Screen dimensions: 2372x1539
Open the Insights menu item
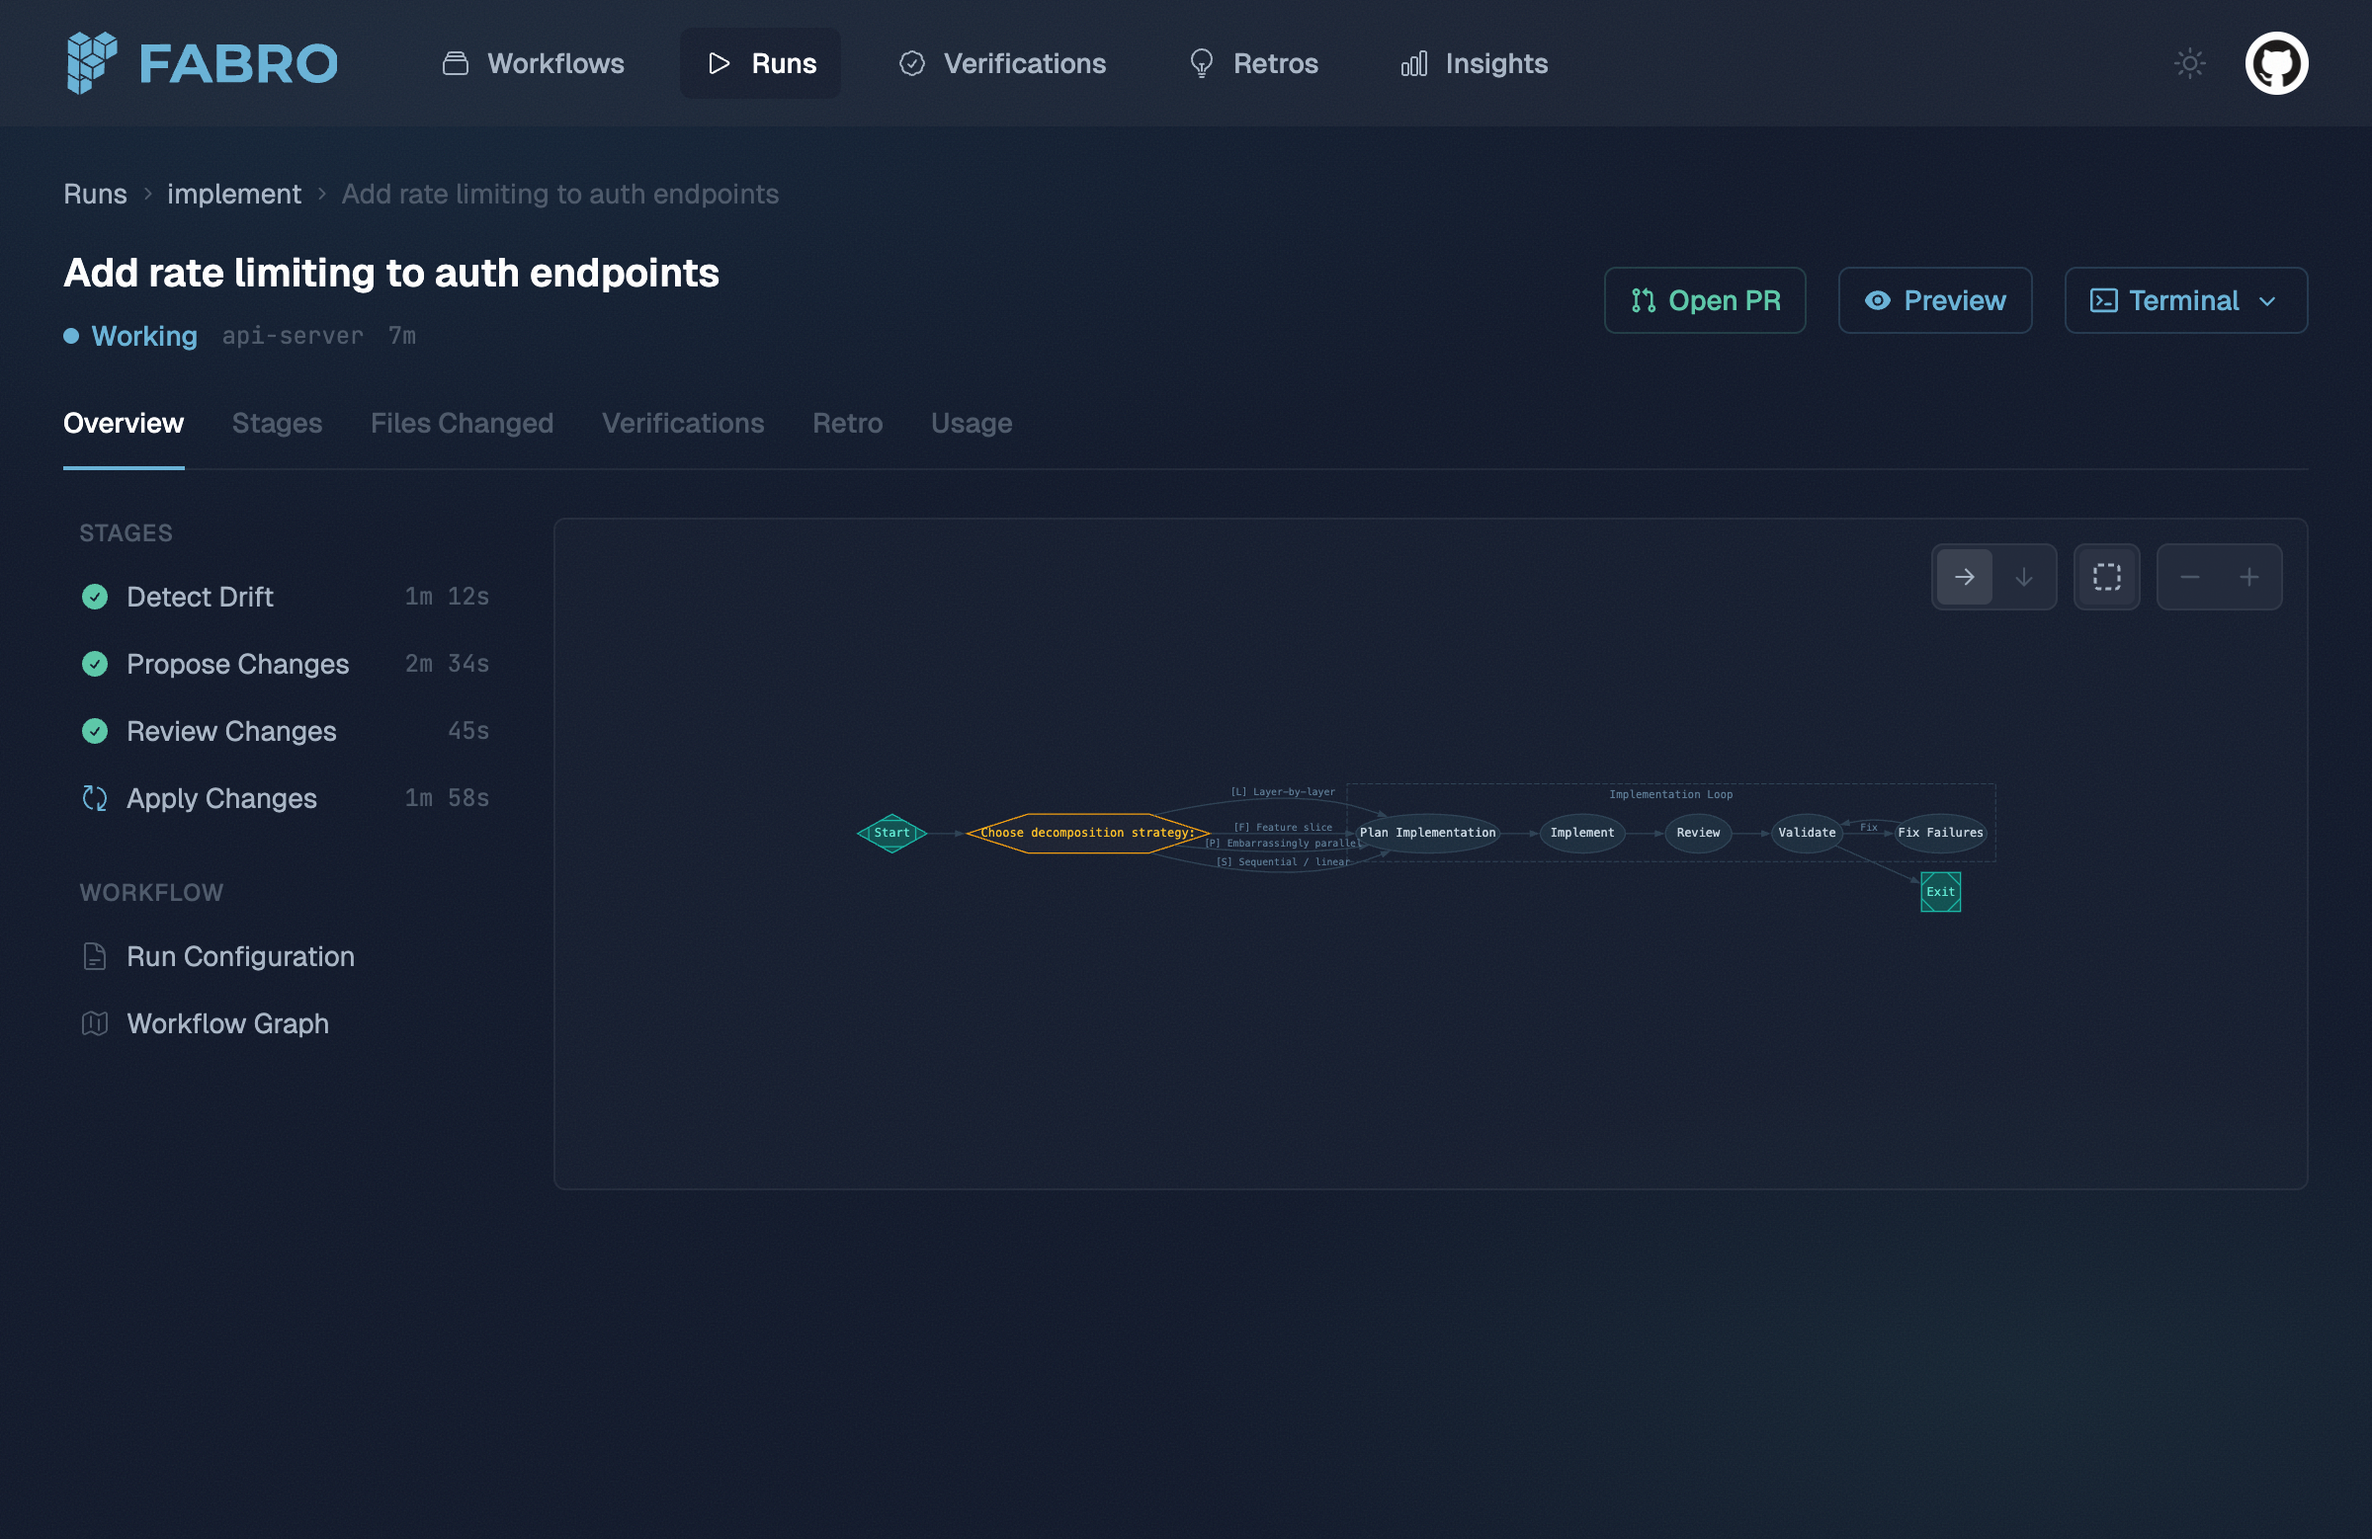tap(1473, 63)
